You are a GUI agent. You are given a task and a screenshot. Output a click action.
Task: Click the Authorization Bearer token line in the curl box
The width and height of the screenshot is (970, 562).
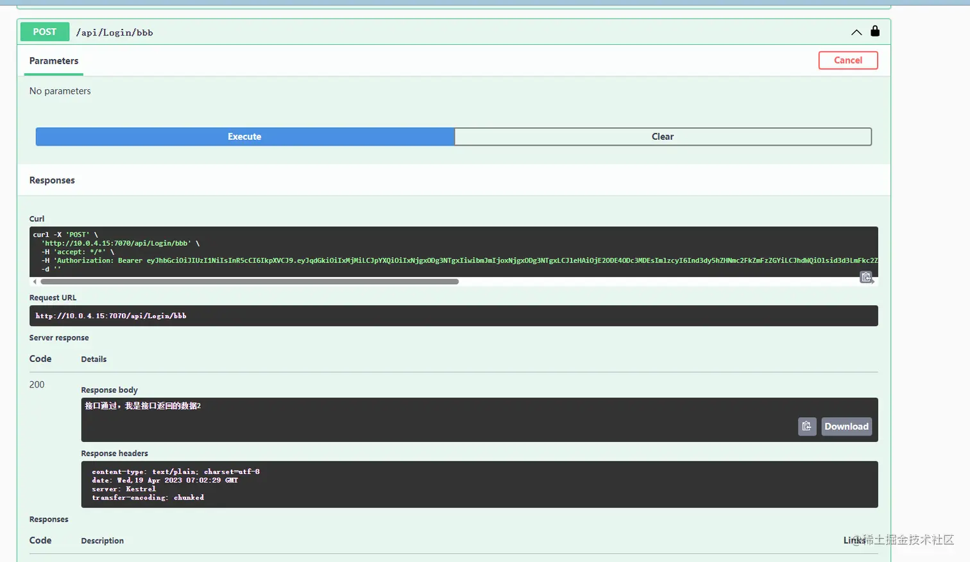459,260
